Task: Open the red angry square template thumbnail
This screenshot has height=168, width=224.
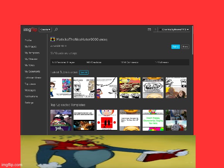Action: coord(107,120)
